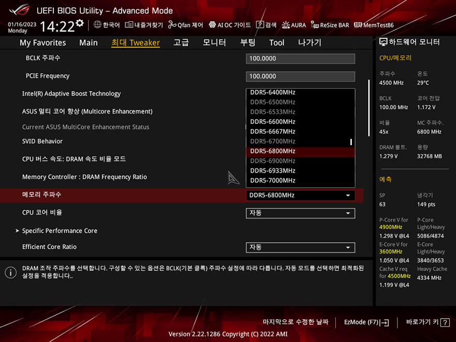Click the EzMode exit arrow icon
This screenshot has width=456, height=342.
(x=384, y=322)
